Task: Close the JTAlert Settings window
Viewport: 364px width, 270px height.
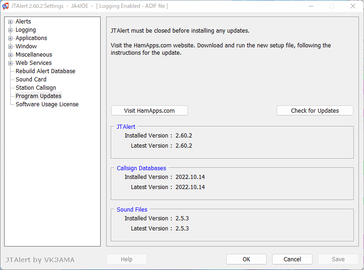Action: click(x=353, y=6)
